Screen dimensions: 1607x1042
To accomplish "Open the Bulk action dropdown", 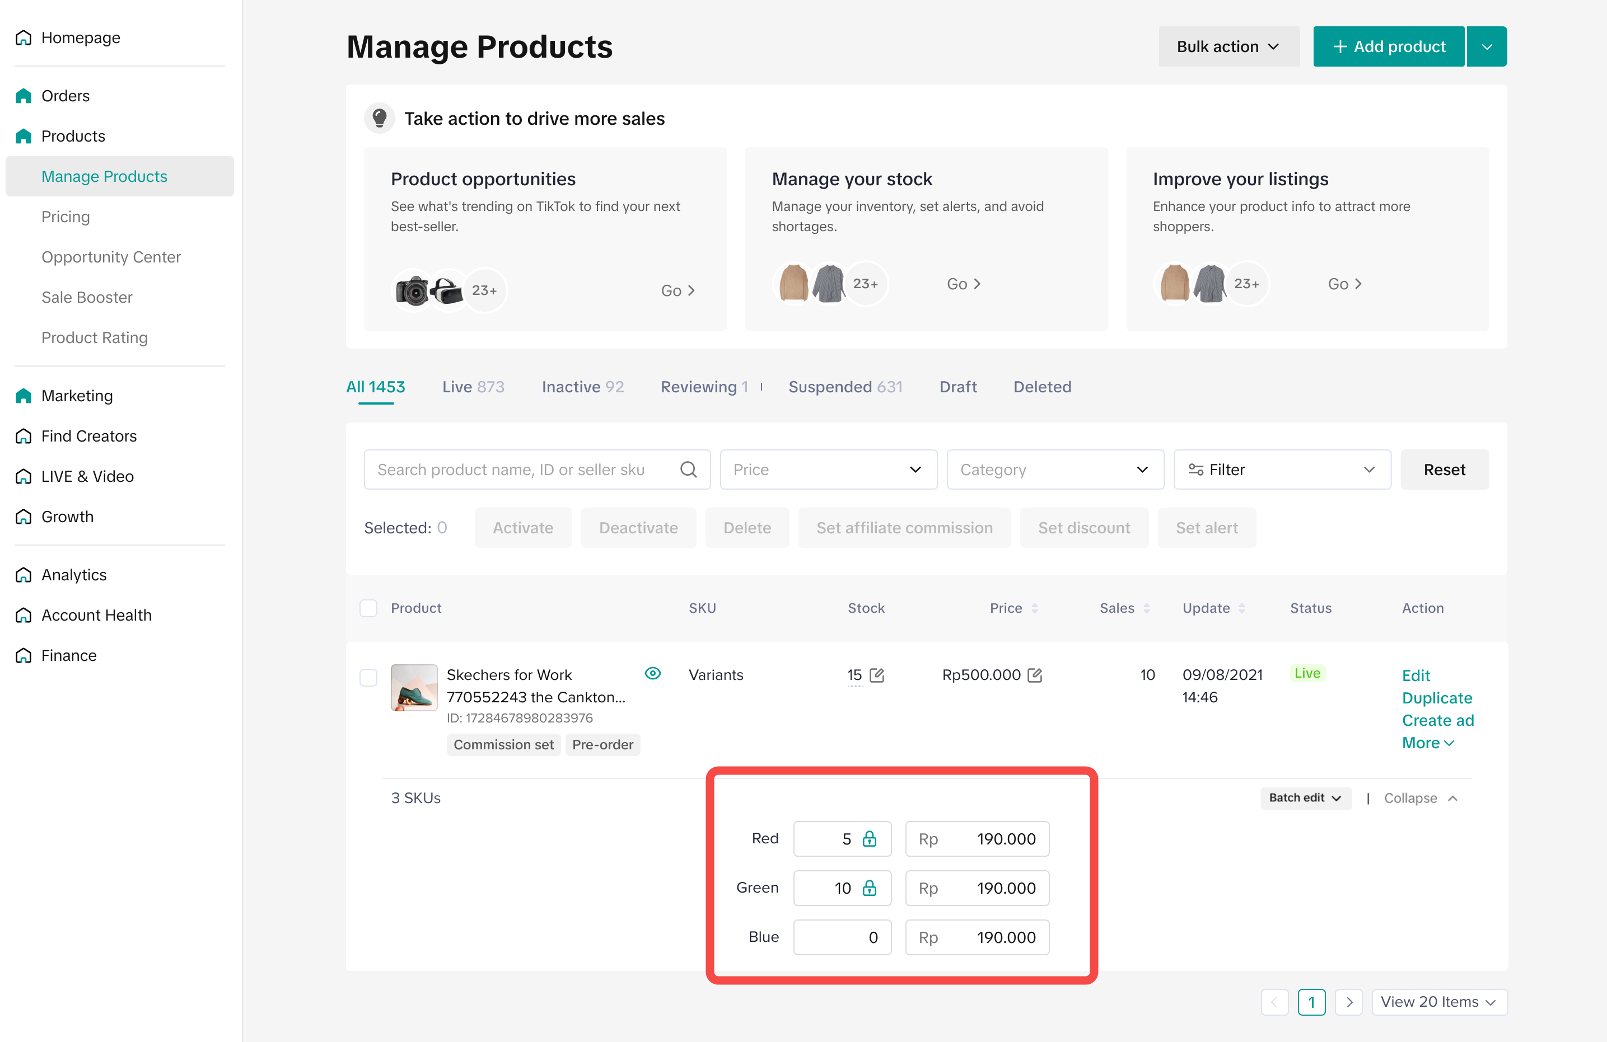I will tap(1228, 46).
